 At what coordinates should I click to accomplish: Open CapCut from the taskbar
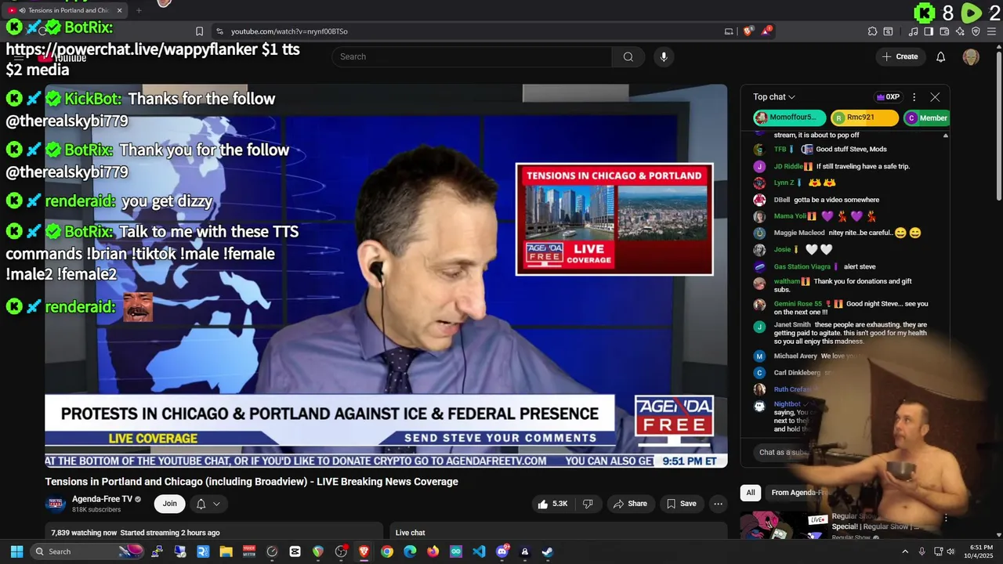coord(295,551)
